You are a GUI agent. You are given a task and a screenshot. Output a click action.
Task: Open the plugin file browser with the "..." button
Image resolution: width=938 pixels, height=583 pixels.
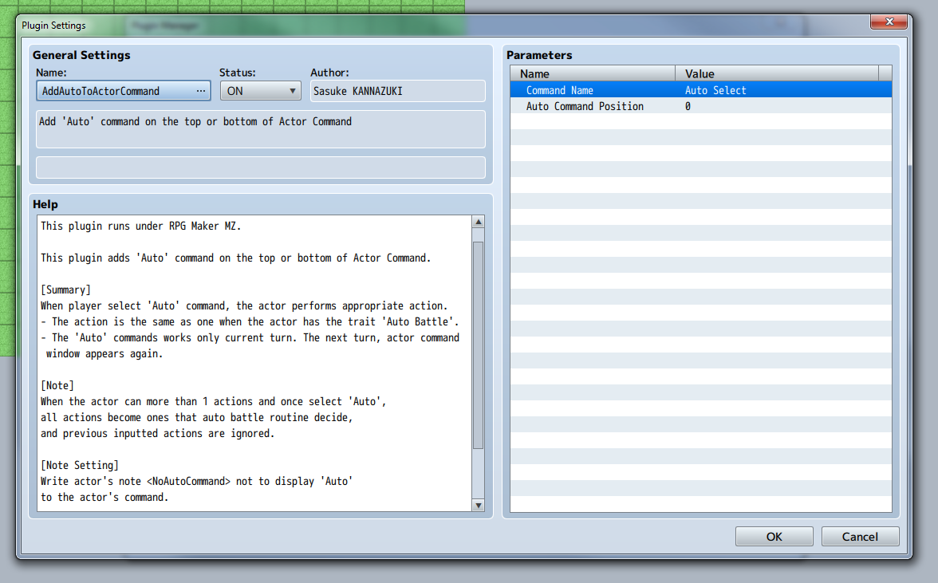tap(202, 90)
